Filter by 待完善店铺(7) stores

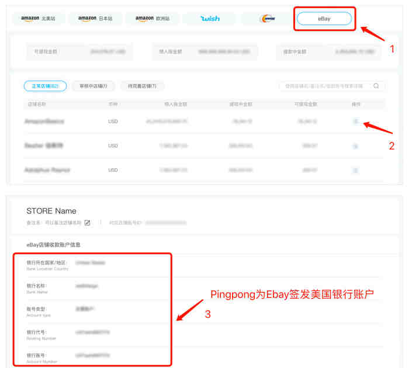point(142,86)
